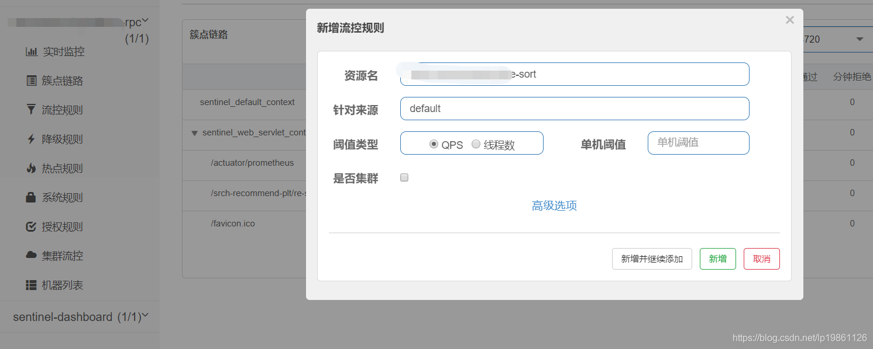Enable the 是否集群 checkbox
Viewport: 873px width, 349px height.
coord(404,178)
